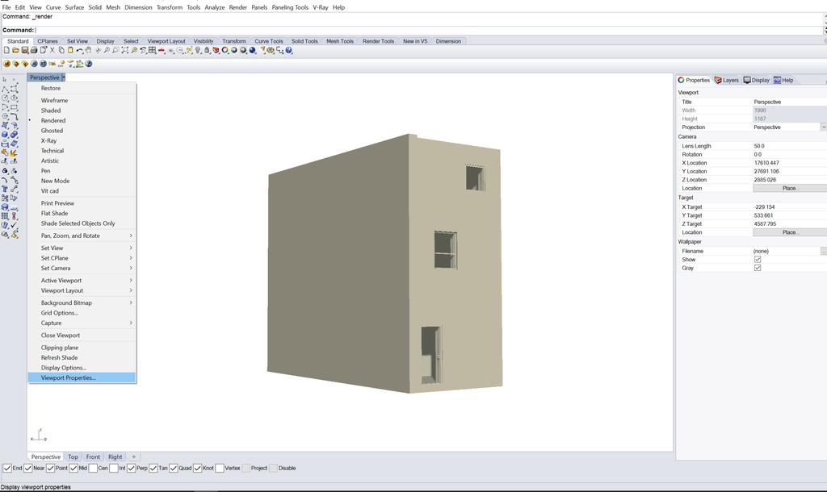This screenshot has height=492, width=827.
Task: Toggle the Near osnap checkbox
Action: pyautogui.click(x=28, y=468)
